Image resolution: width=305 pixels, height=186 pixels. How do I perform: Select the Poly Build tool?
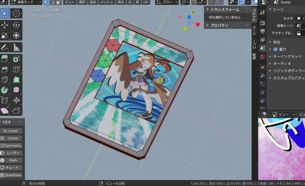(16, 80)
